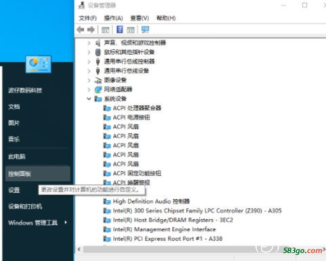Open the 操作(A) menu
Viewport: 326px width, 261px height.
(x=113, y=18)
